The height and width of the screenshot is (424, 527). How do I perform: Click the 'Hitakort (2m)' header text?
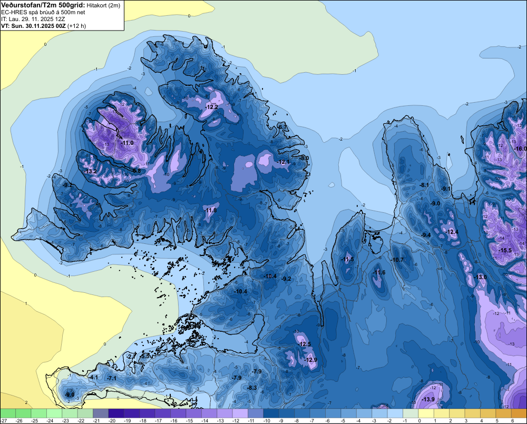tap(103, 5)
